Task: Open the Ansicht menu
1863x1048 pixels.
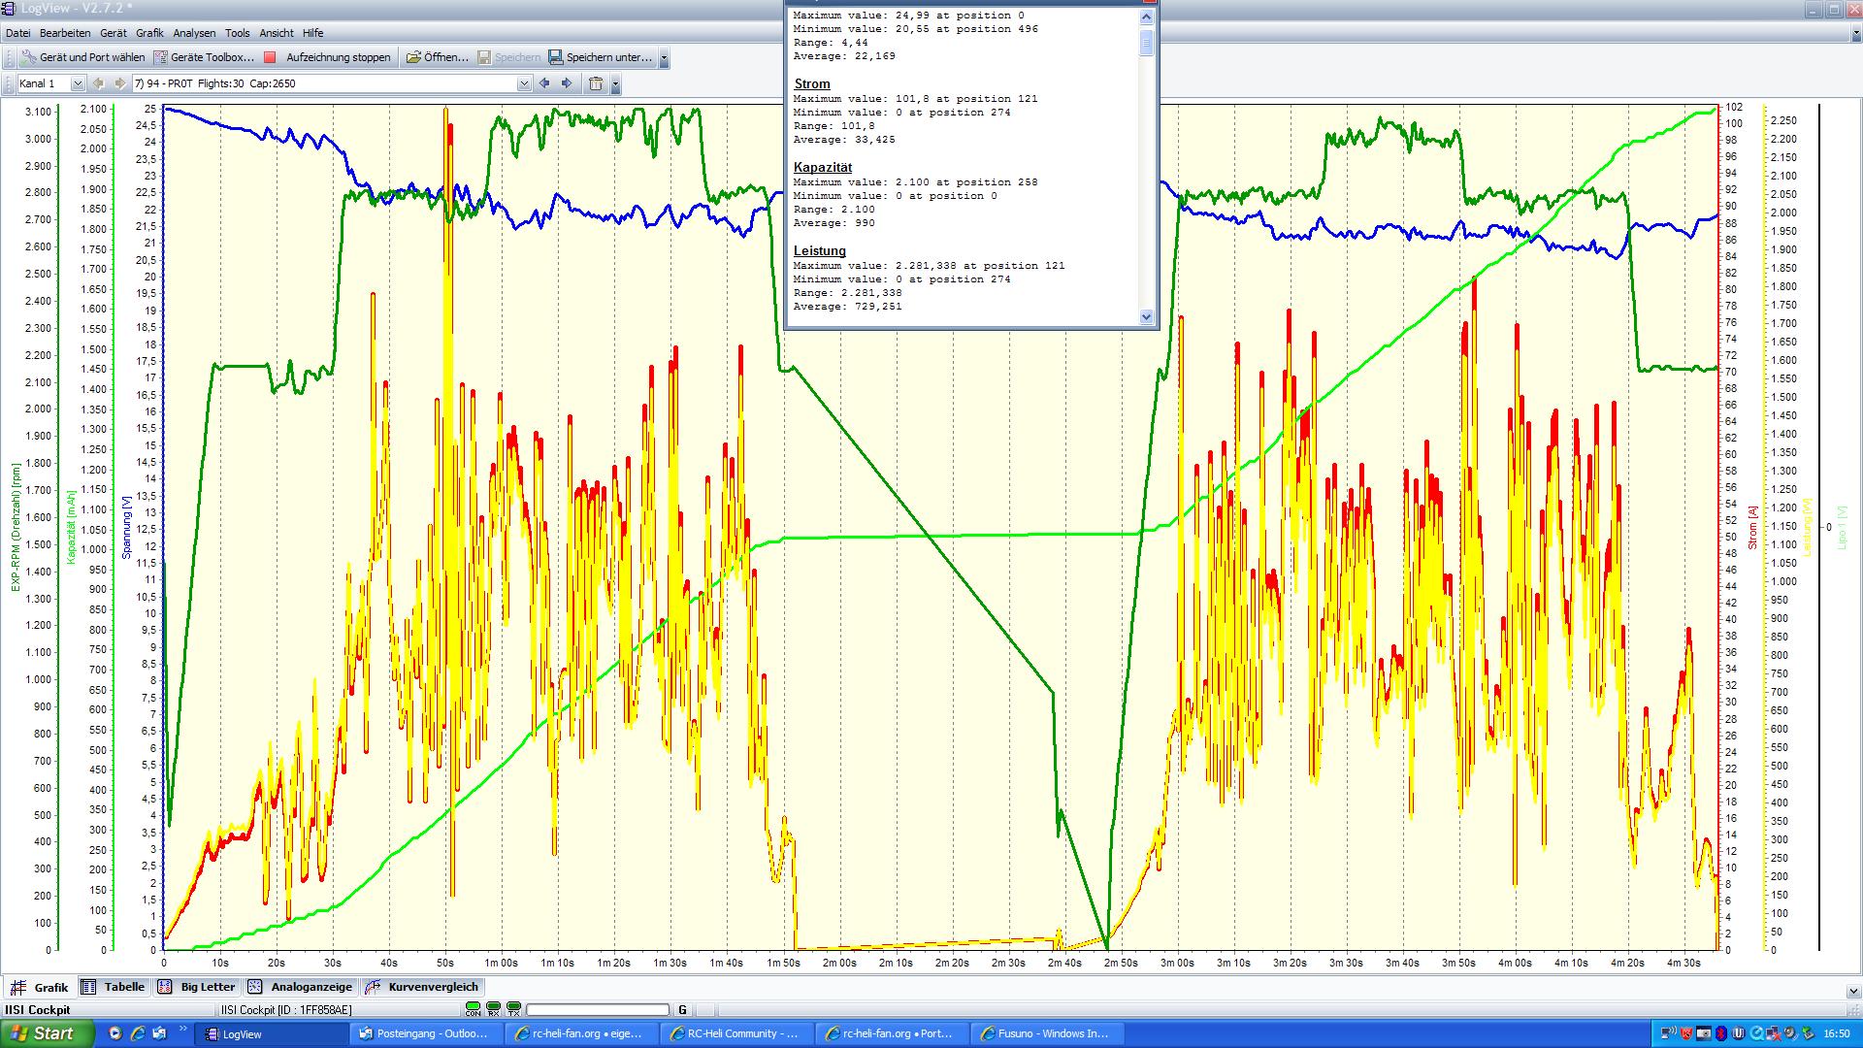Action: point(277,33)
